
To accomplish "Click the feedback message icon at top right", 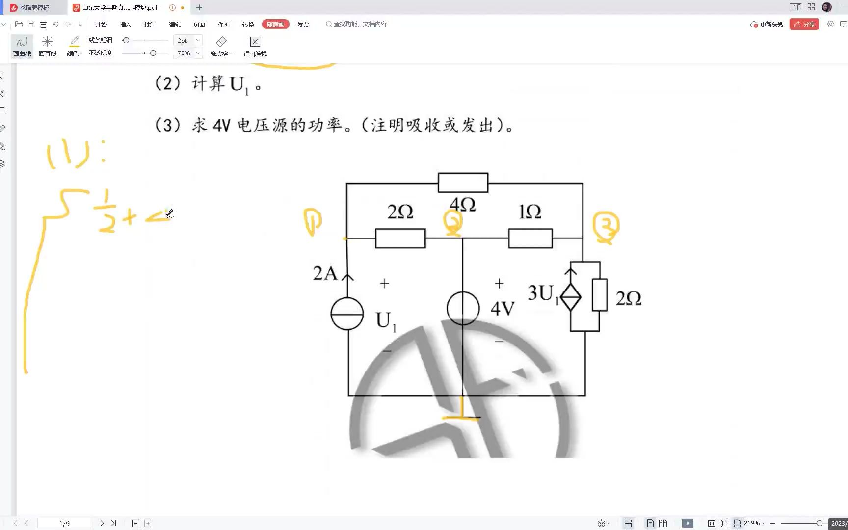I will 844,24.
